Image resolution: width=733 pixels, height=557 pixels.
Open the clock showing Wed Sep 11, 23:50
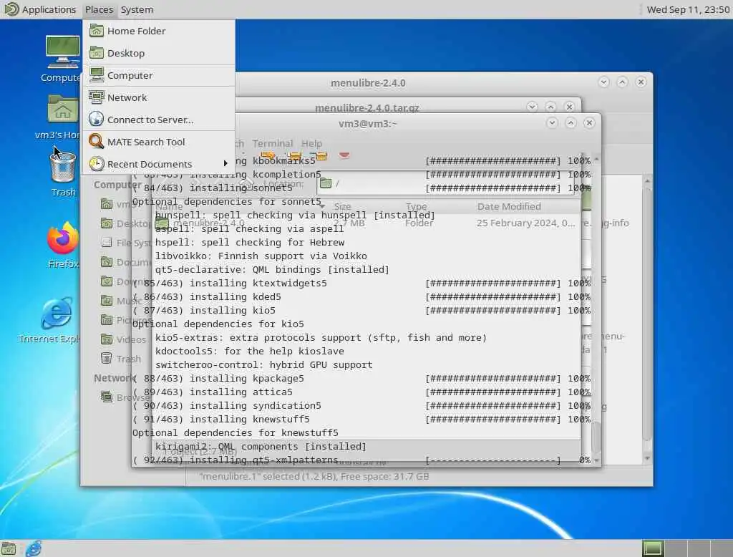[x=688, y=9]
